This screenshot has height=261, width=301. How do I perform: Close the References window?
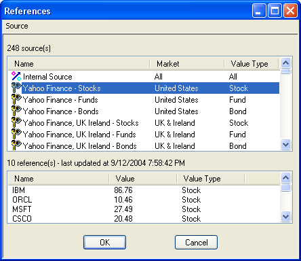290,11
